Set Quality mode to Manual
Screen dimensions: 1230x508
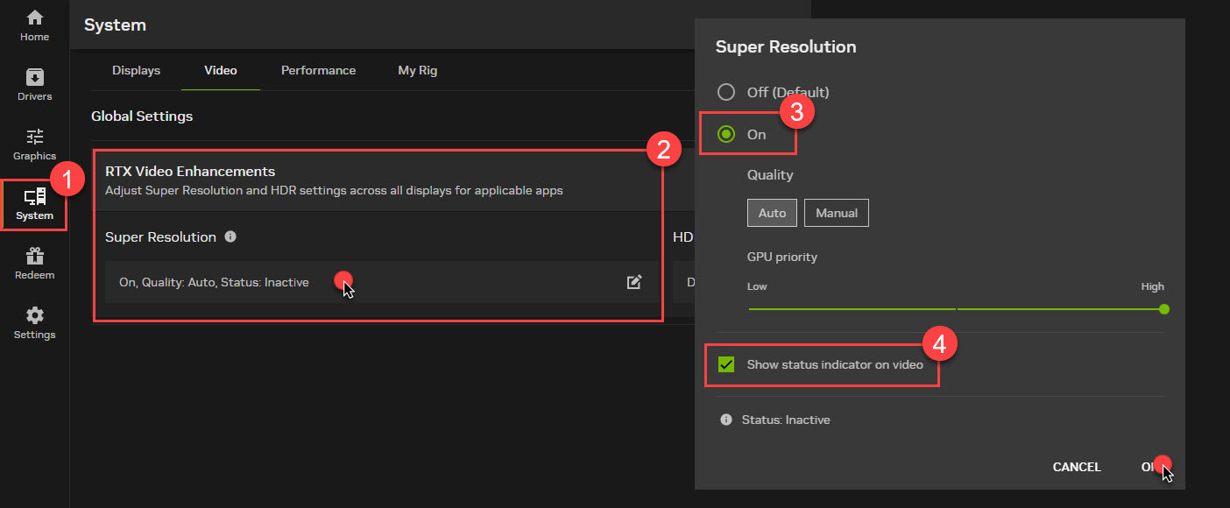836,212
